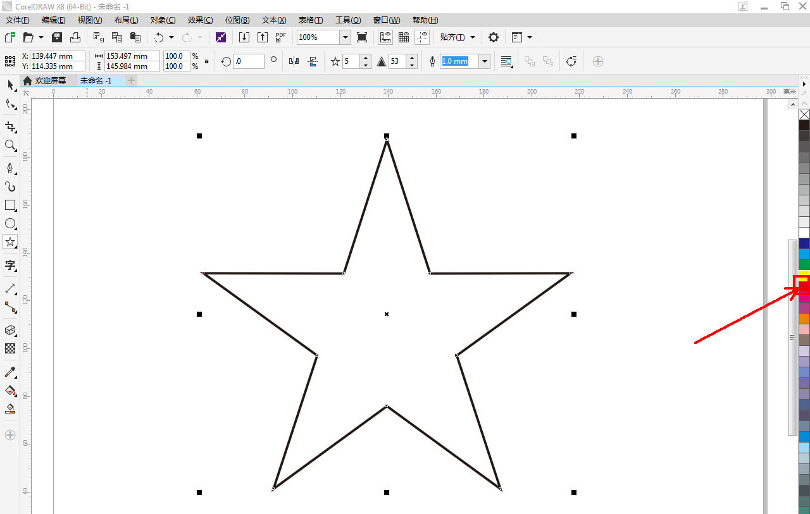This screenshot has width=810, height=514.
Task: Open the 效果 menu
Action: [x=200, y=20]
